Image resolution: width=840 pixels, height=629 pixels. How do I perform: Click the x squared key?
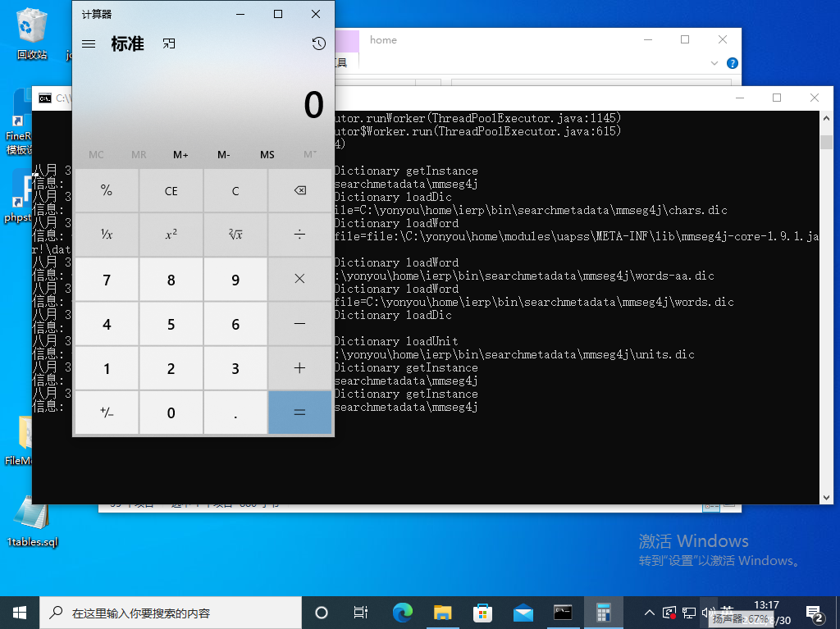(x=171, y=235)
